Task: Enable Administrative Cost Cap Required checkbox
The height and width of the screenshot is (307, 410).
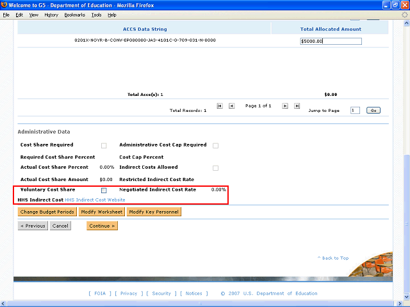Action: coord(215,146)
